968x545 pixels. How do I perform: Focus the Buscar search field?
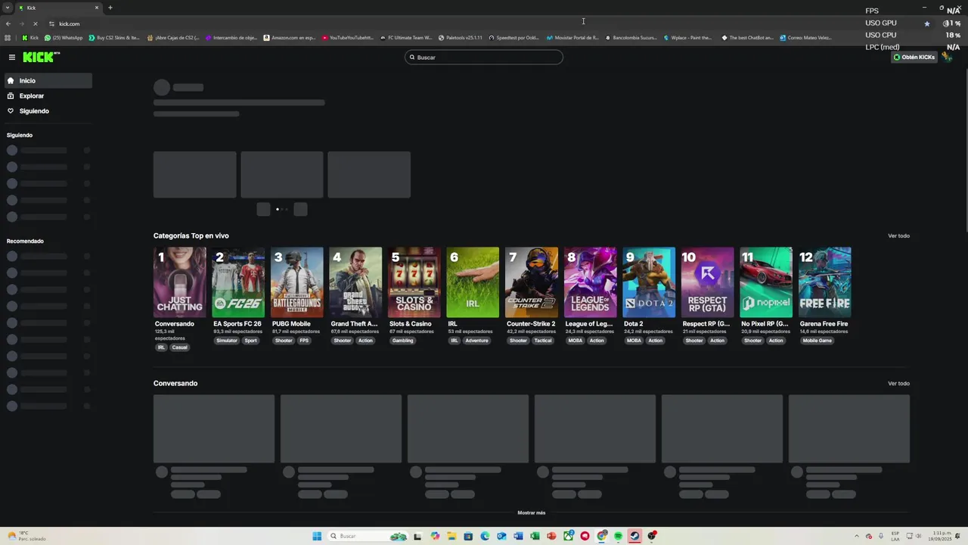(x=484, y=58)
